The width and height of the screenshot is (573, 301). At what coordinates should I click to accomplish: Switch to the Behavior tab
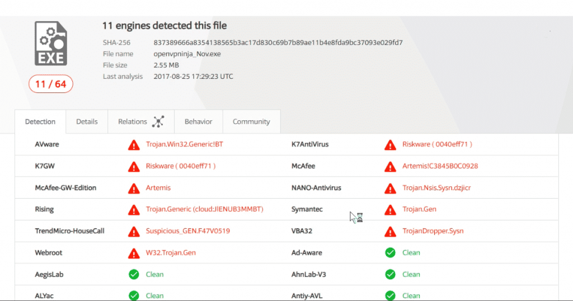(x=199, y=121)
